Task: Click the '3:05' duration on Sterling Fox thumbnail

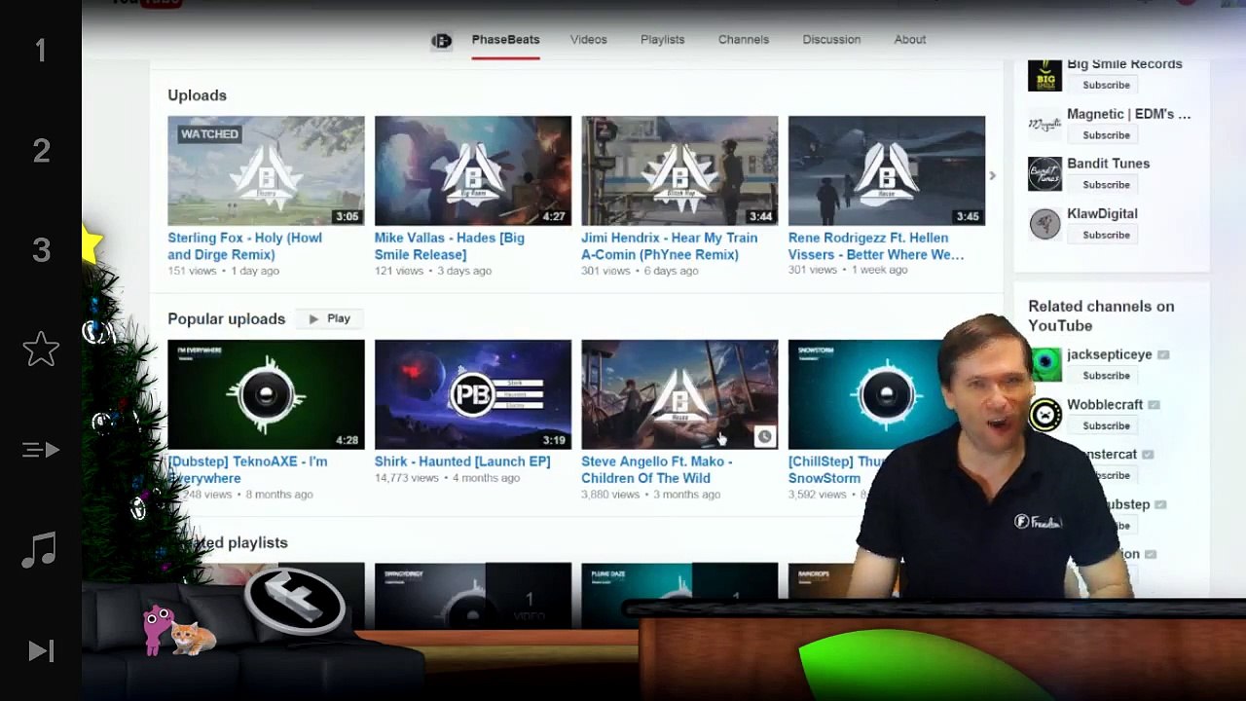Action: point(347,216)
